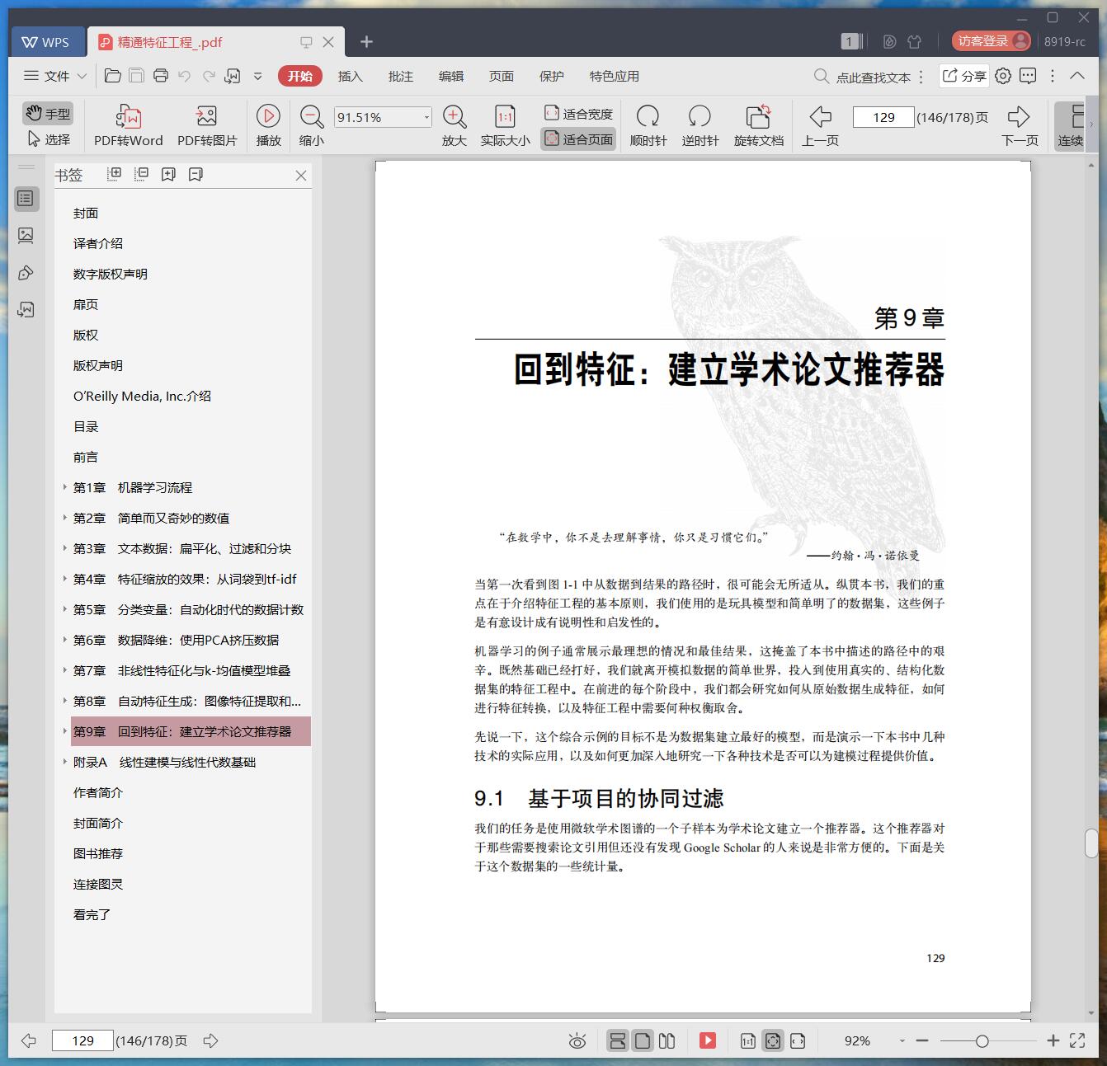1107x1066 pixels.
Task: Switch to the 特色应用 ribbon tab
Action: click(615, 76)
